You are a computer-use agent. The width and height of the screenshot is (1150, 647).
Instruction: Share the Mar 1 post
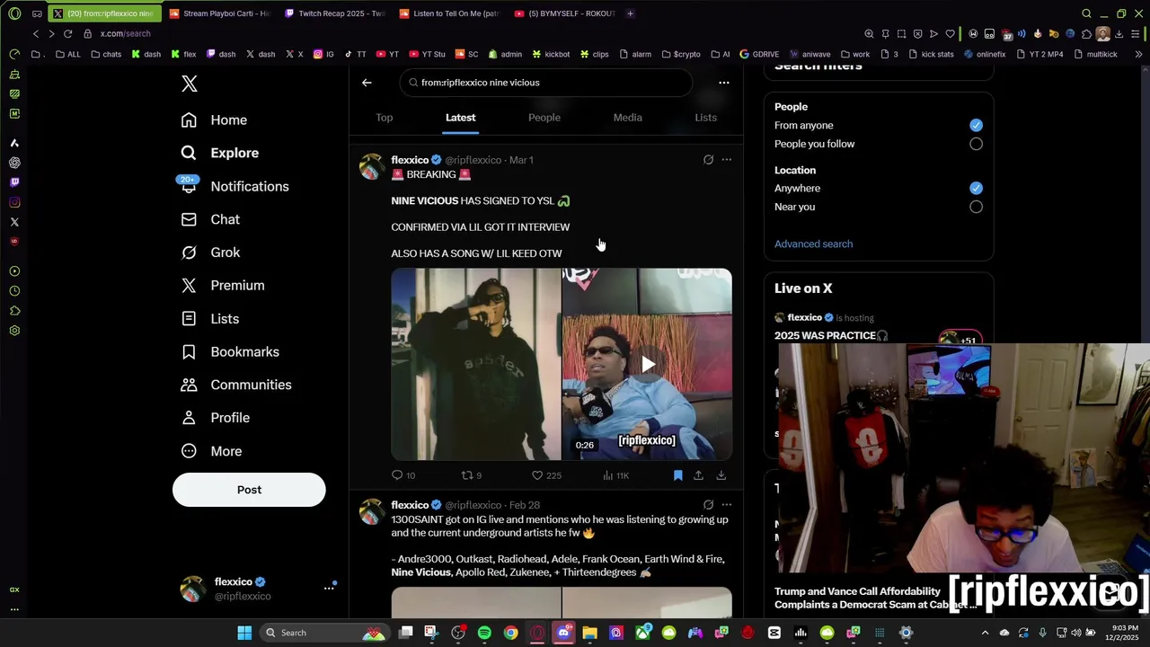point(698,475)
